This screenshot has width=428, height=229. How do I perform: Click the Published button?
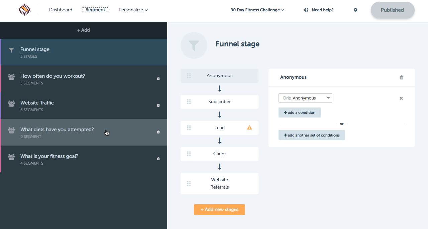(393, 10)
